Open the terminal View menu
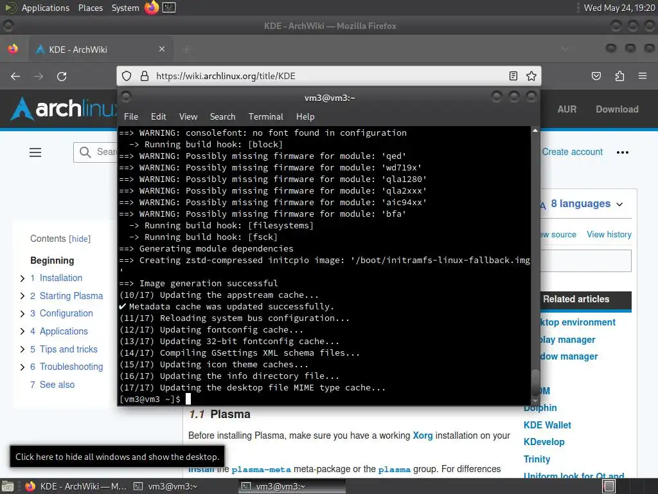 click(188, 117)
